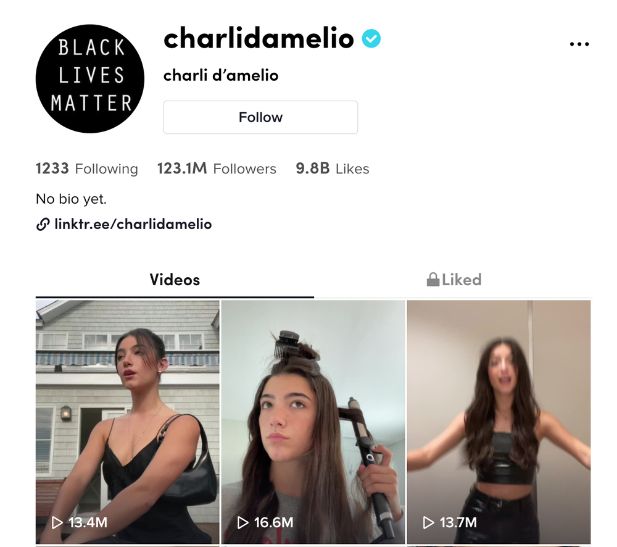The height and width of the screenshot is (547, 617).
Task: Click the link chain icon beside linktr.ee
Action: [43, 224]
